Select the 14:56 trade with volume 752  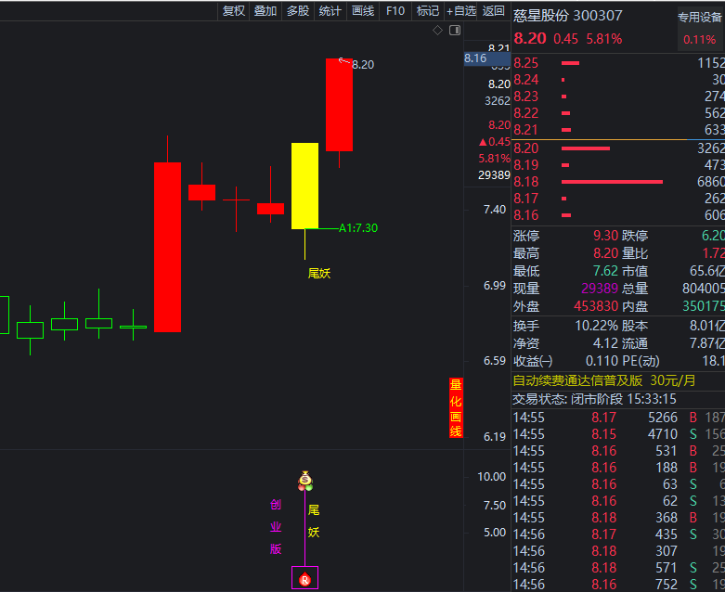618,585
